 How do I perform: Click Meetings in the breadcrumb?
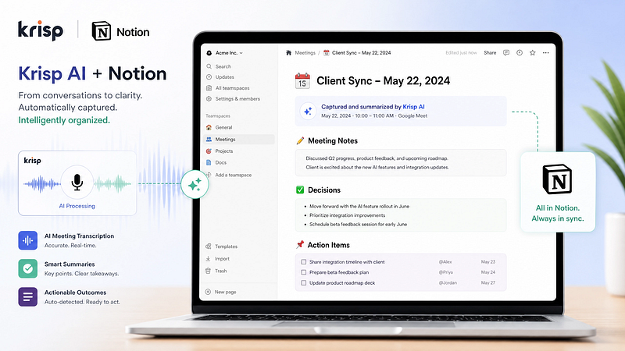305,53
